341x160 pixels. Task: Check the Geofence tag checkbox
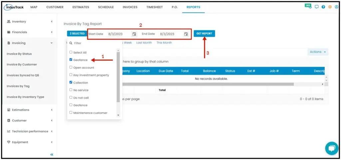tap(71, 105)
